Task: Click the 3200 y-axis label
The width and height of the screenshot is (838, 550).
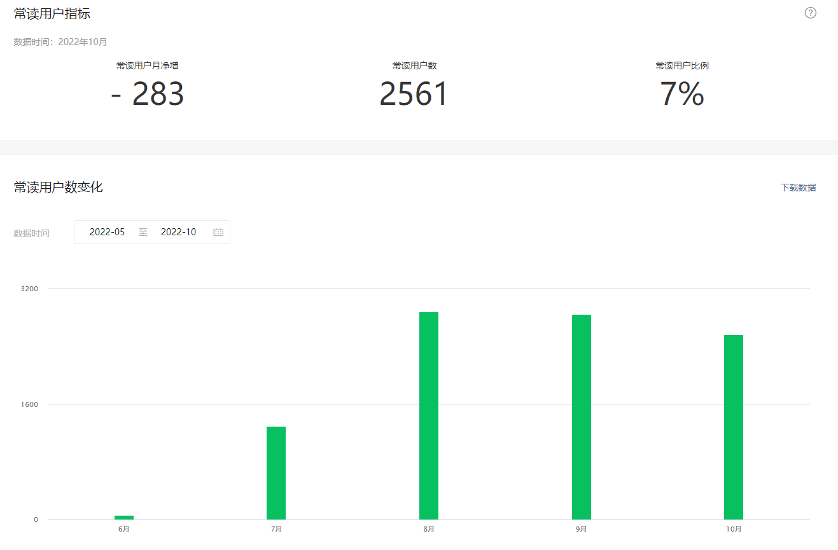Action: click(x=29, y=289)
